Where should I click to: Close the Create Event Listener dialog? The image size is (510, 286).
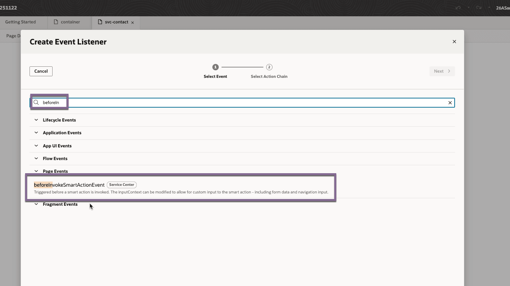coord(454,41)
